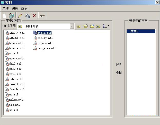Select fe40.mtl file

coord(13,74)
